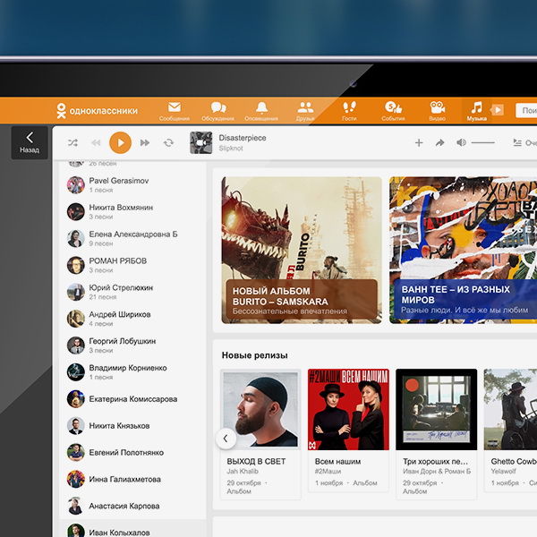
Task: Share Disasterpiece track with arrow icon
Action: [x=439, y=143]
